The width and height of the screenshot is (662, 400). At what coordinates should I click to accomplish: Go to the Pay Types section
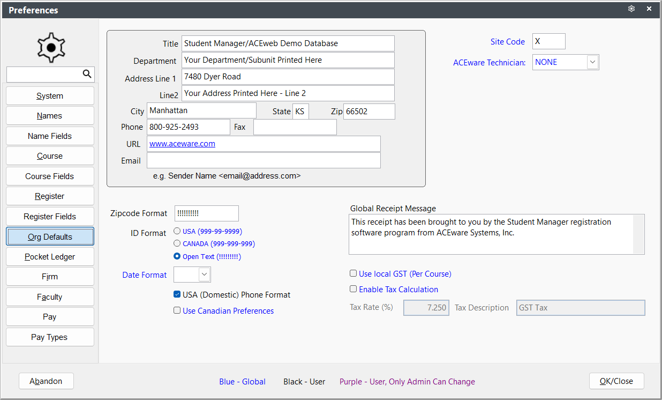pos(50,337)
